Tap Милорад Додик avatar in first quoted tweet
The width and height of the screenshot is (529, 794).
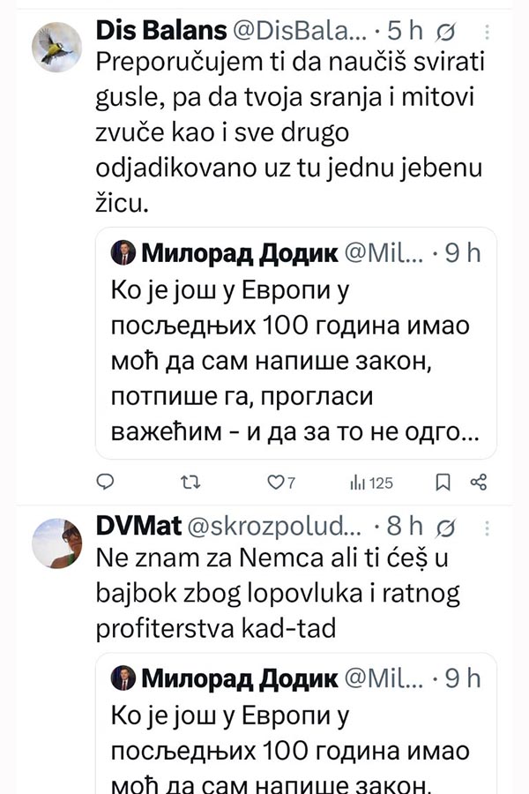point(123,254)
